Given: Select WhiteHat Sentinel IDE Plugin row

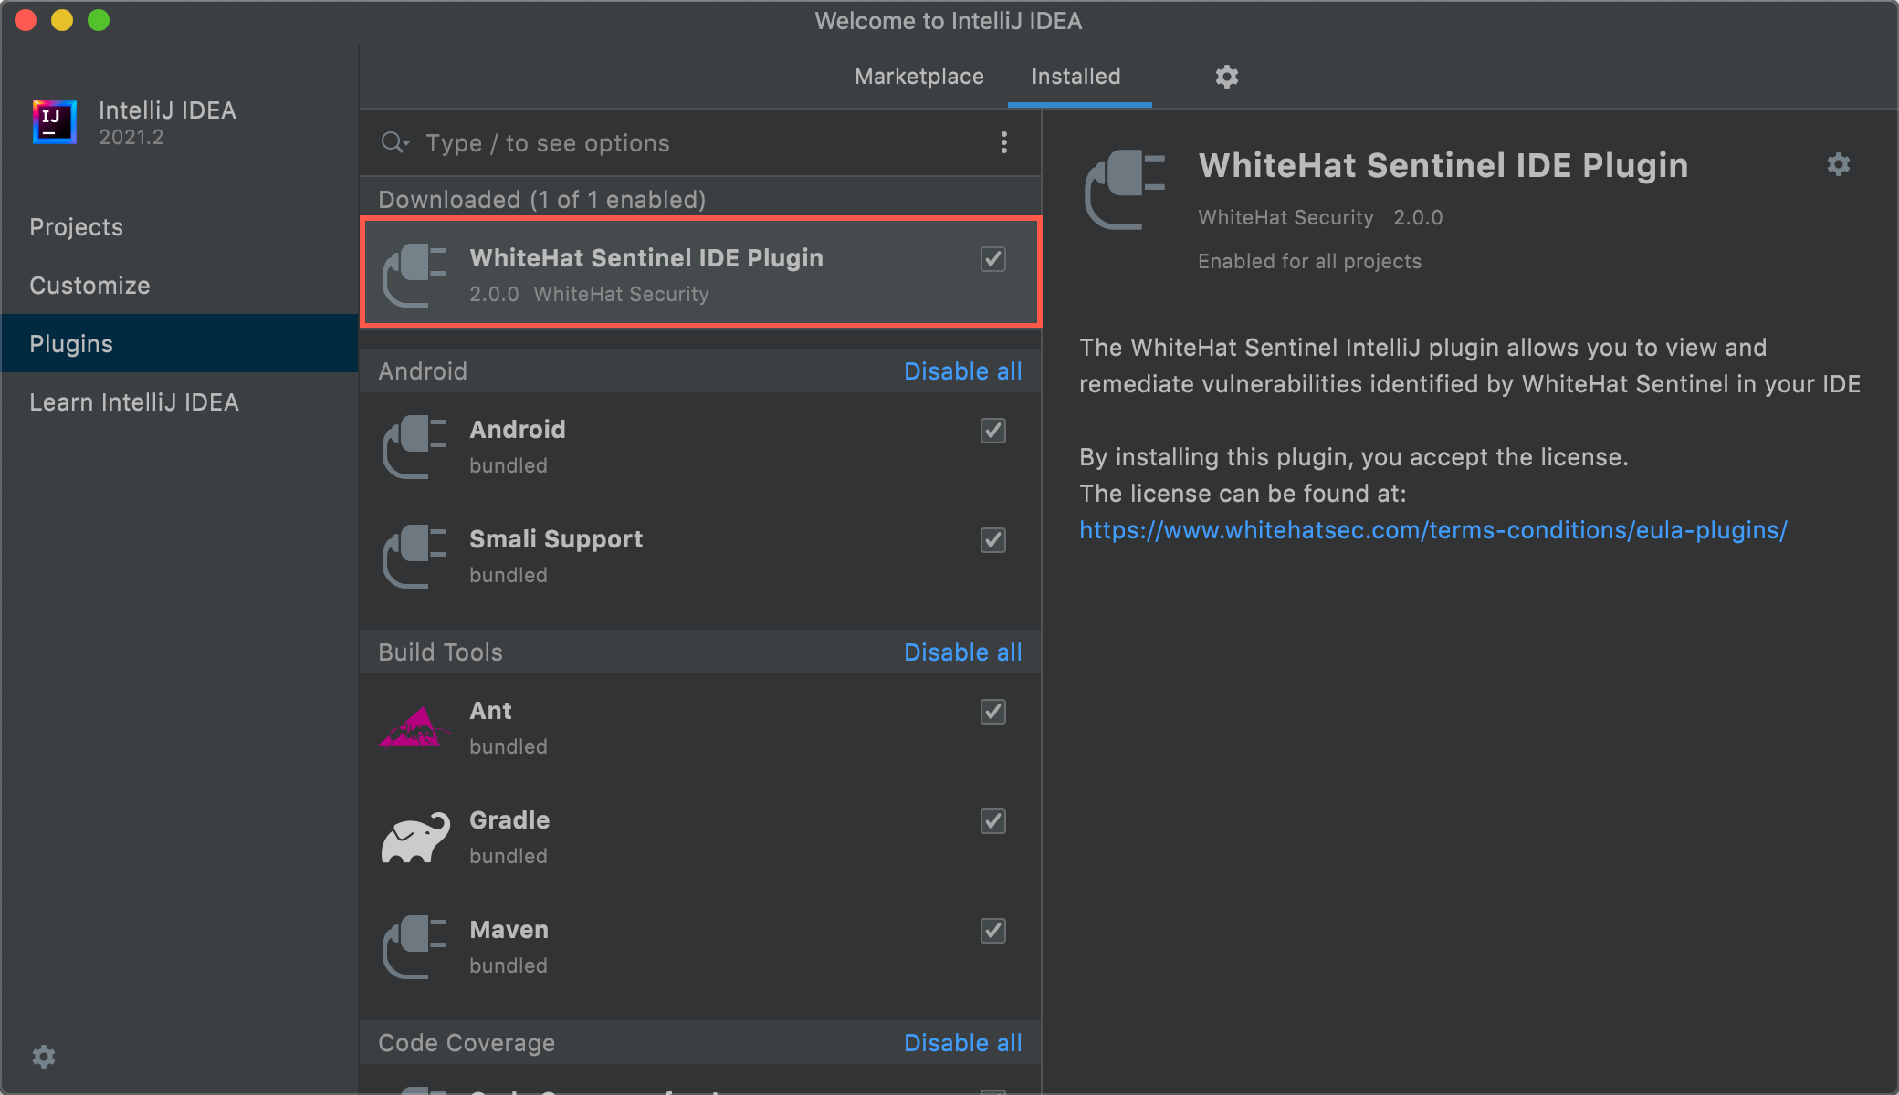Looking at the screenshot, I should 700,272.
